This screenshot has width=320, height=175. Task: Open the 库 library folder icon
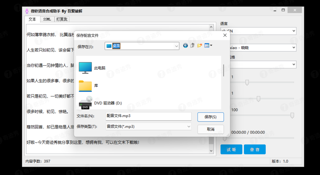(x=85, y=86)
